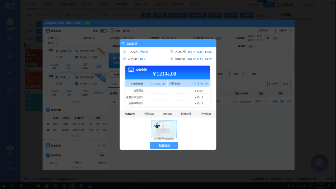The height and width of the screenshot is (189, 336).
Task: Open the 预定中心 top menu item
Action: pyautogui.click(x=86, y=4)
